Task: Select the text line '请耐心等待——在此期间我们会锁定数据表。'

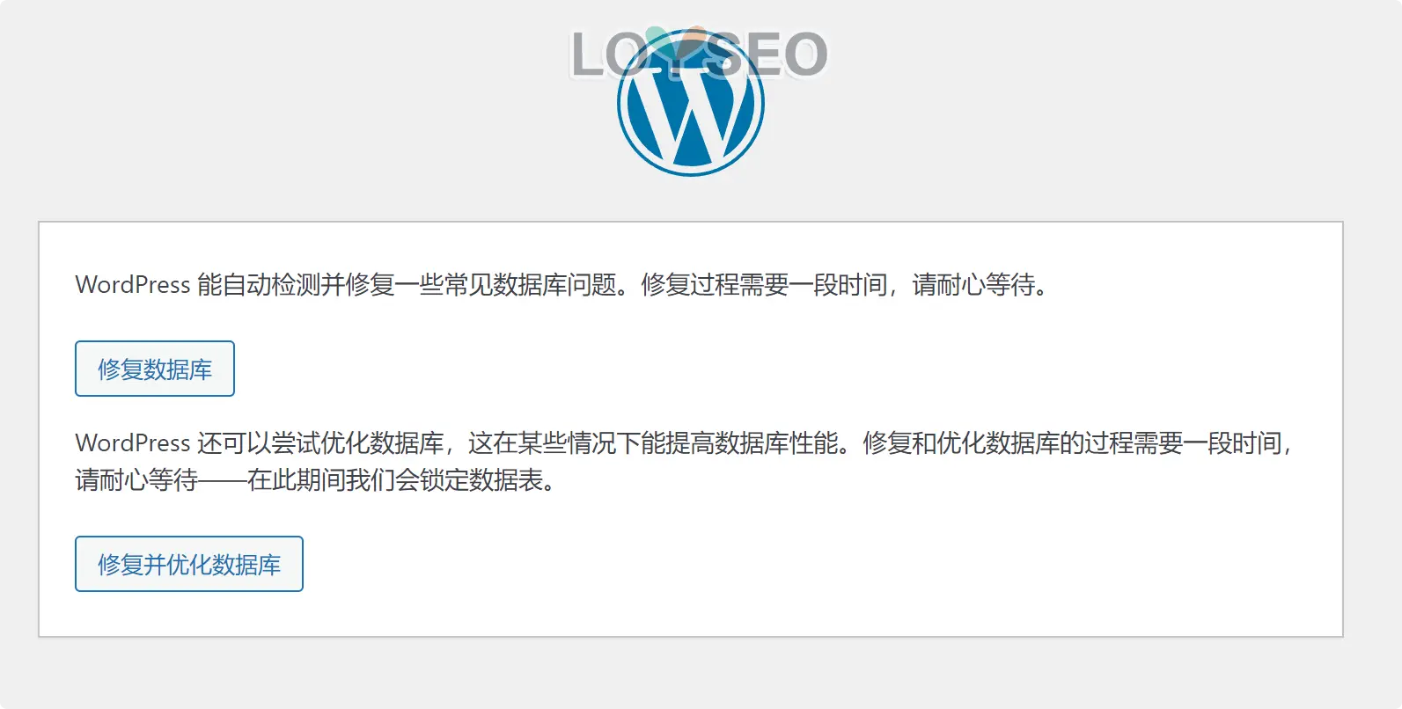Action: 317,480
